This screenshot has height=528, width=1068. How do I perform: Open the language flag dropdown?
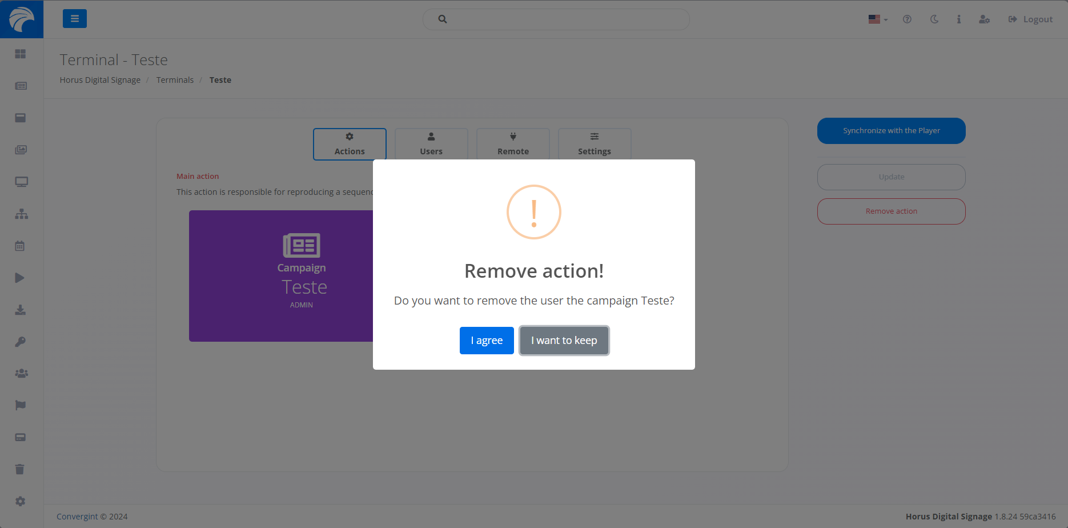point(877,19)
